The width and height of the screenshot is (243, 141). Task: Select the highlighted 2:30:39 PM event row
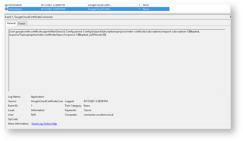coord(75,9)
